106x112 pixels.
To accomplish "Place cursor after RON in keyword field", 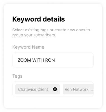I will pyautogui.click(x=55, y=60).
